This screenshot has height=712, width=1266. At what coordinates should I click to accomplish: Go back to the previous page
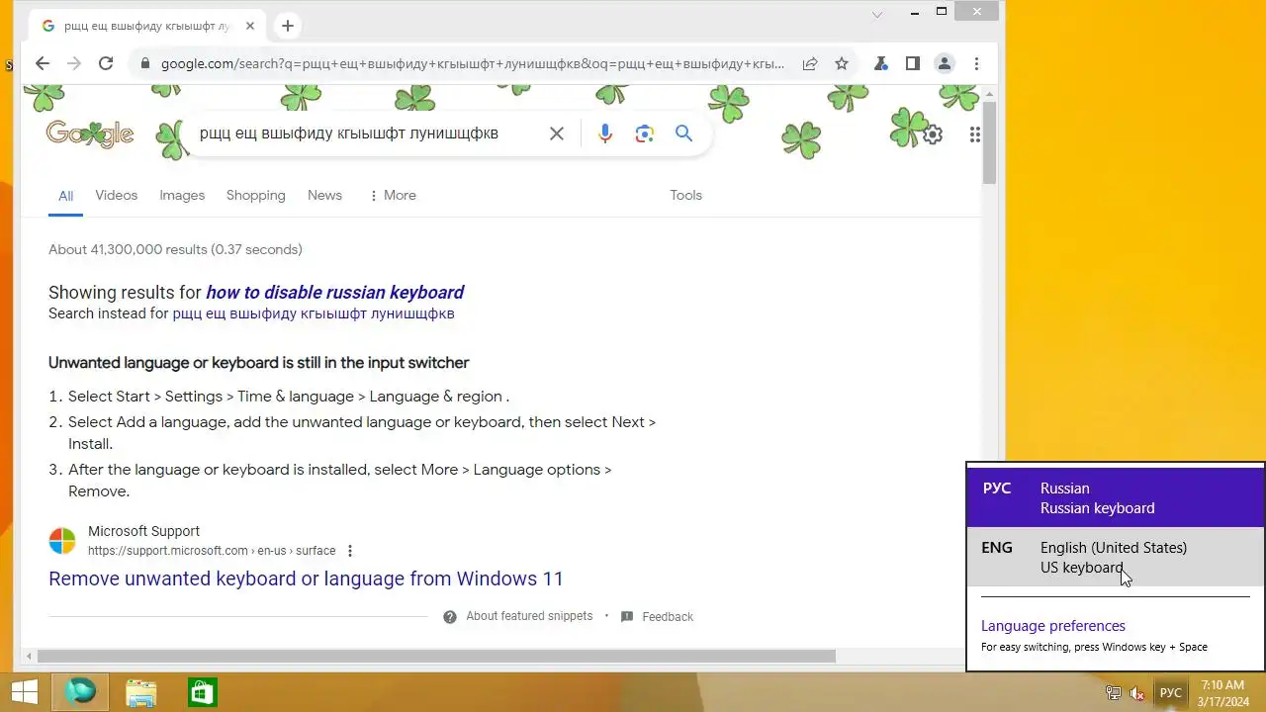(x=42, y=63)
